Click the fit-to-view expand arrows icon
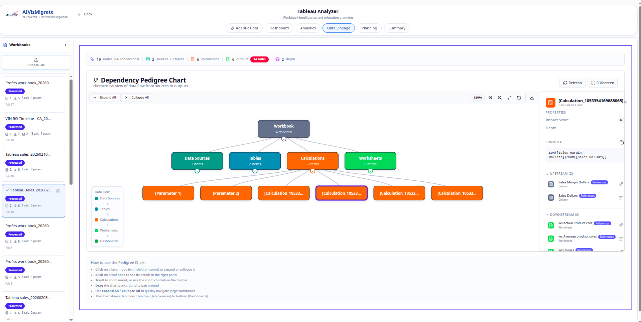 [x=509, y=98]
